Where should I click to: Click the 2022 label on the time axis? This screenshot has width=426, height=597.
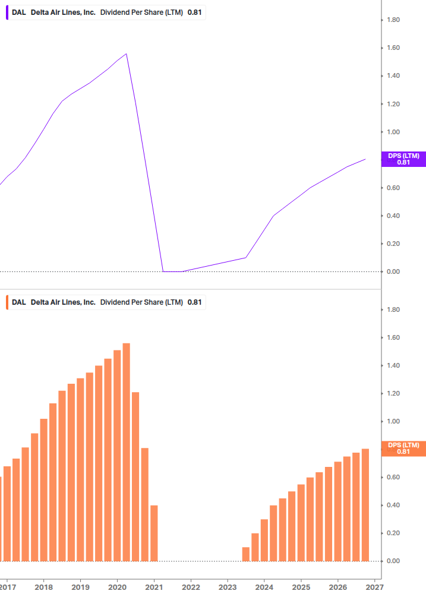(x=191, y=587)
